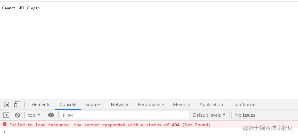Viewport: 298px width, 136px height.
Task: Click the No Issues button
Action: pos(245,115)
